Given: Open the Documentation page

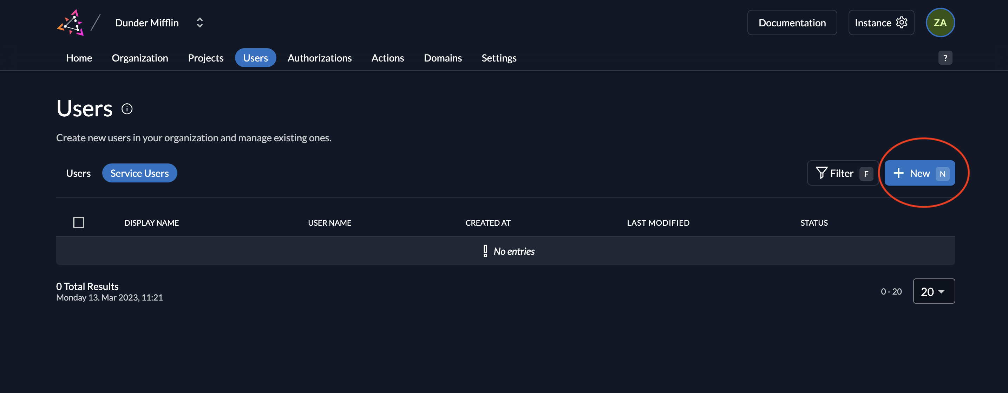Looking at the screenshot, I should pos(792,22).
